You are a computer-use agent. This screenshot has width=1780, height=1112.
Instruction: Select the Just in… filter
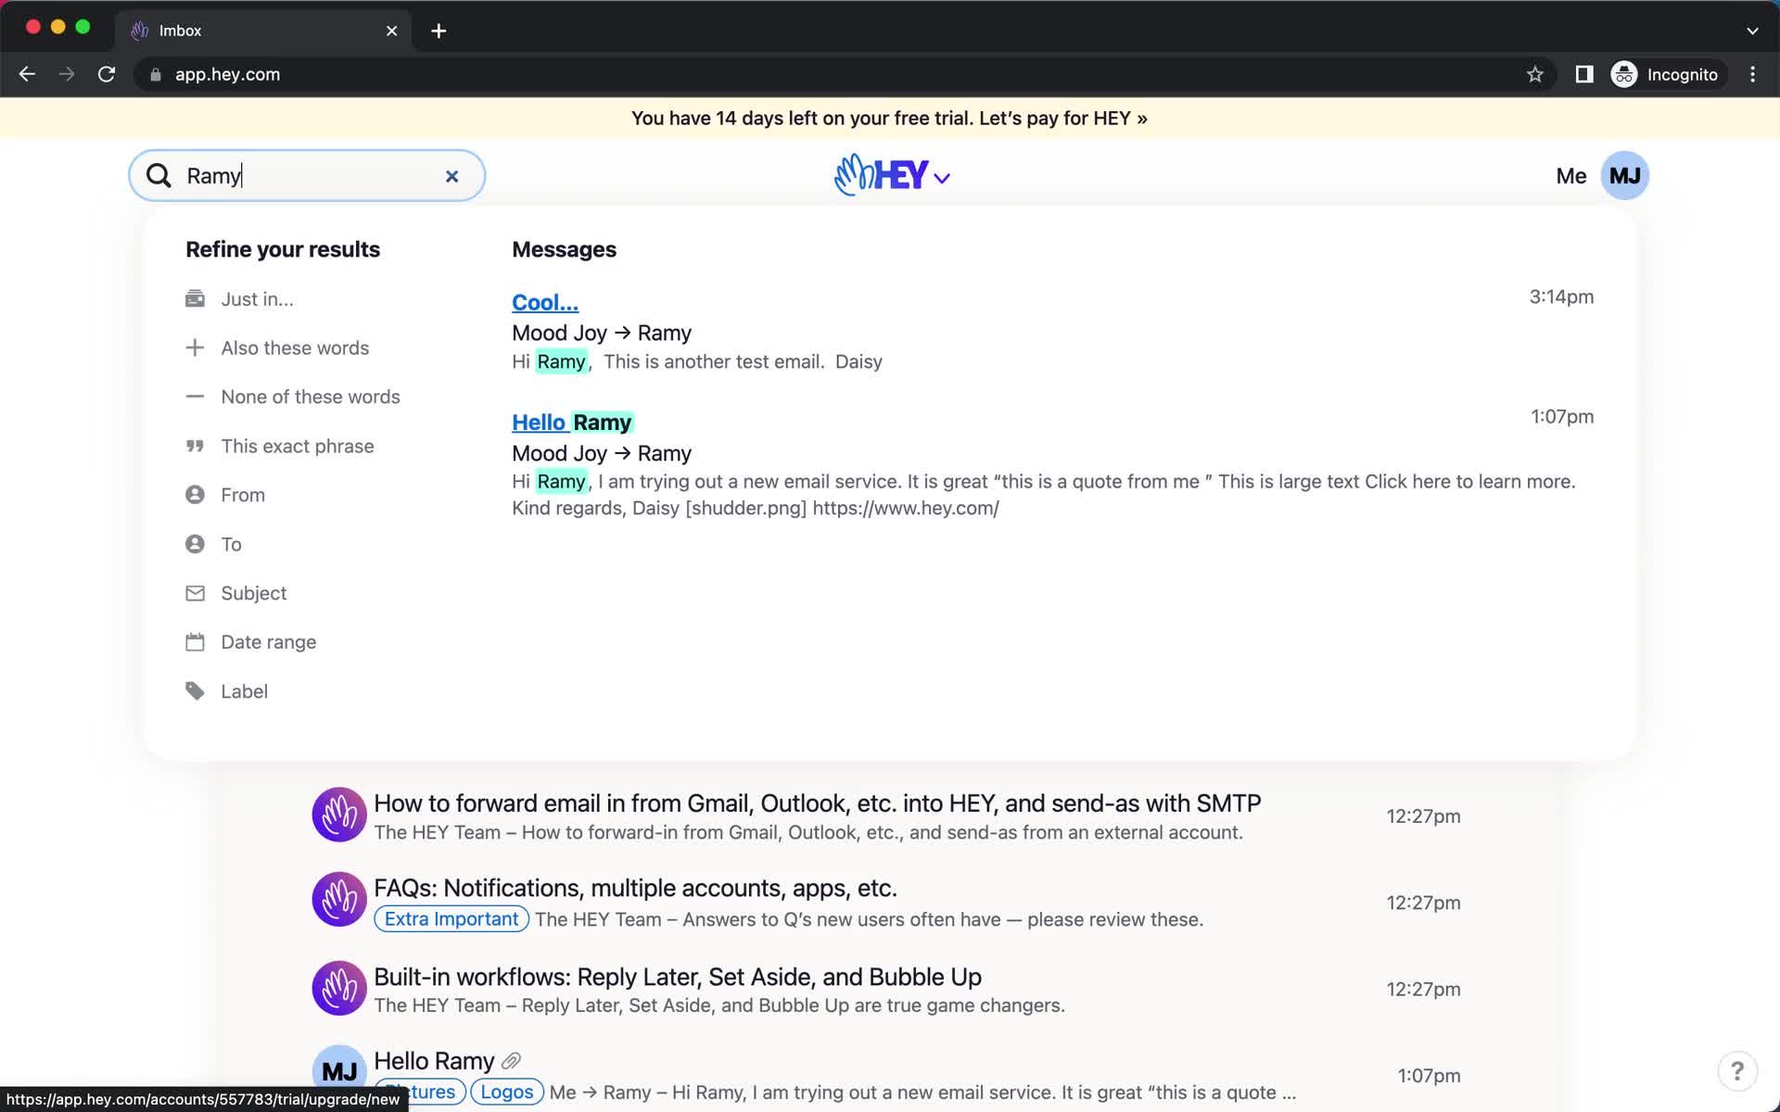tap(257, 299)
